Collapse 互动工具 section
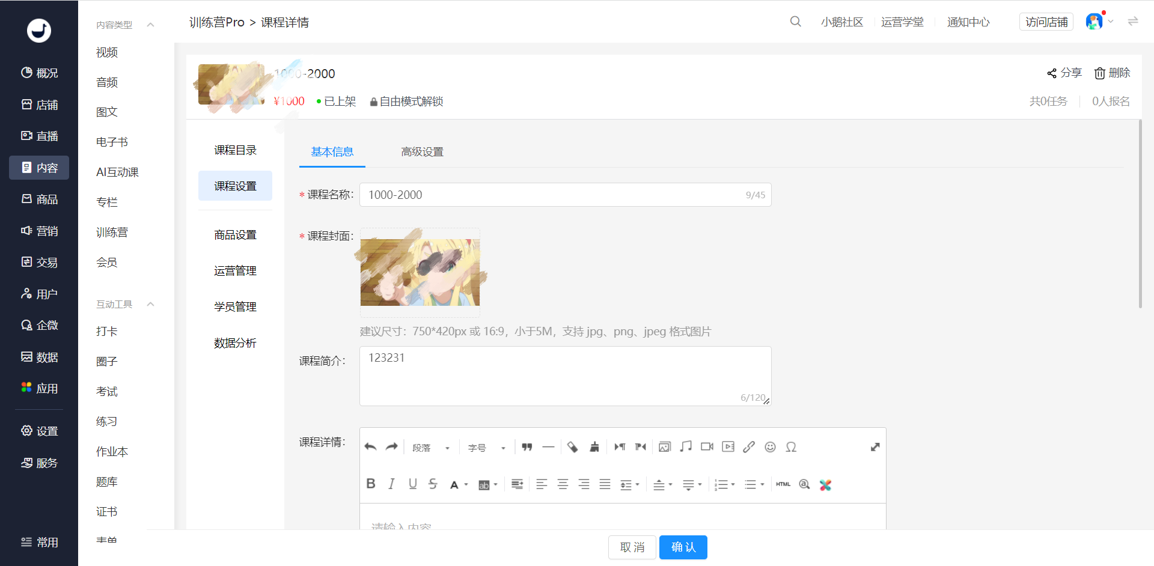Viewport: 1154px width, 566px height. pos(150,304)
